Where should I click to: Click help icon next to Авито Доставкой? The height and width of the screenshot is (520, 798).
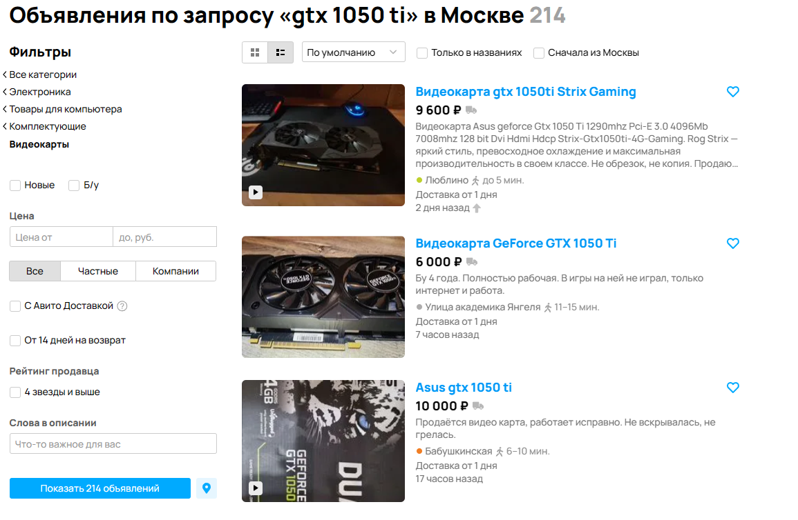tap(122, 306)
